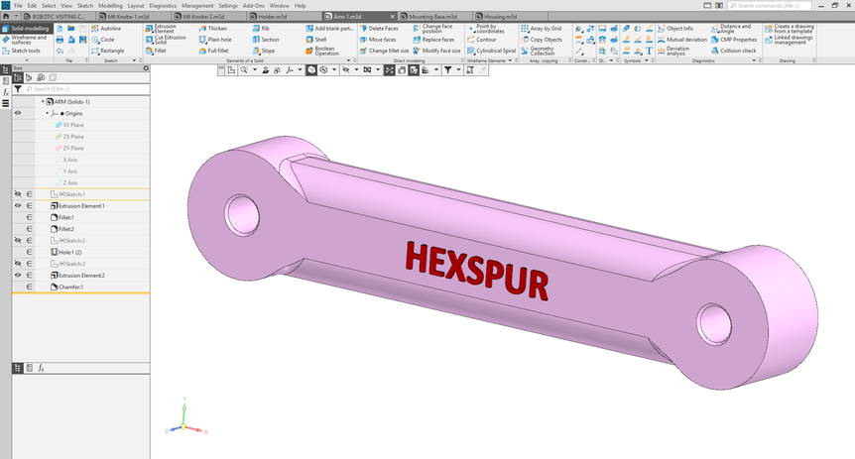This screenshot has height=459, width=855.
Task: Click Create a drawing from a template
Action: pyautogui.click(x=789, y=29)
